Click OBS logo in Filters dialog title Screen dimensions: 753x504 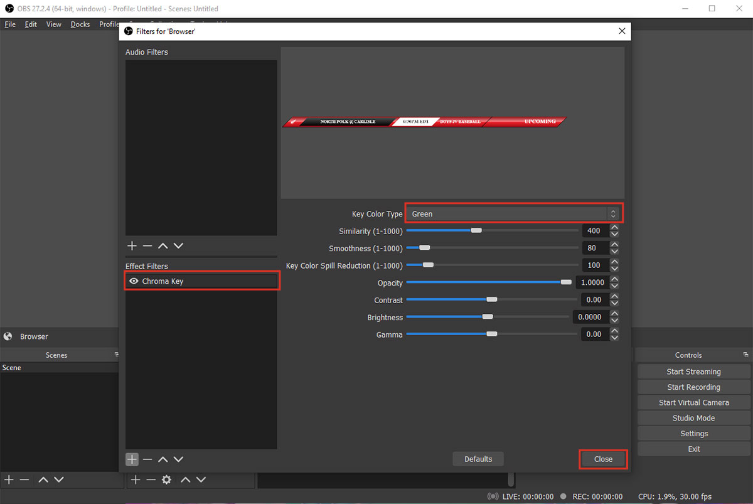pyautogui.click(x=129, y=31)
